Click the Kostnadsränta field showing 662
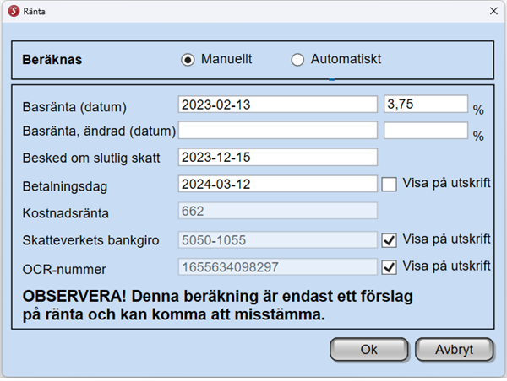This screenshot has height=381, width=507. tap(277, 212)
